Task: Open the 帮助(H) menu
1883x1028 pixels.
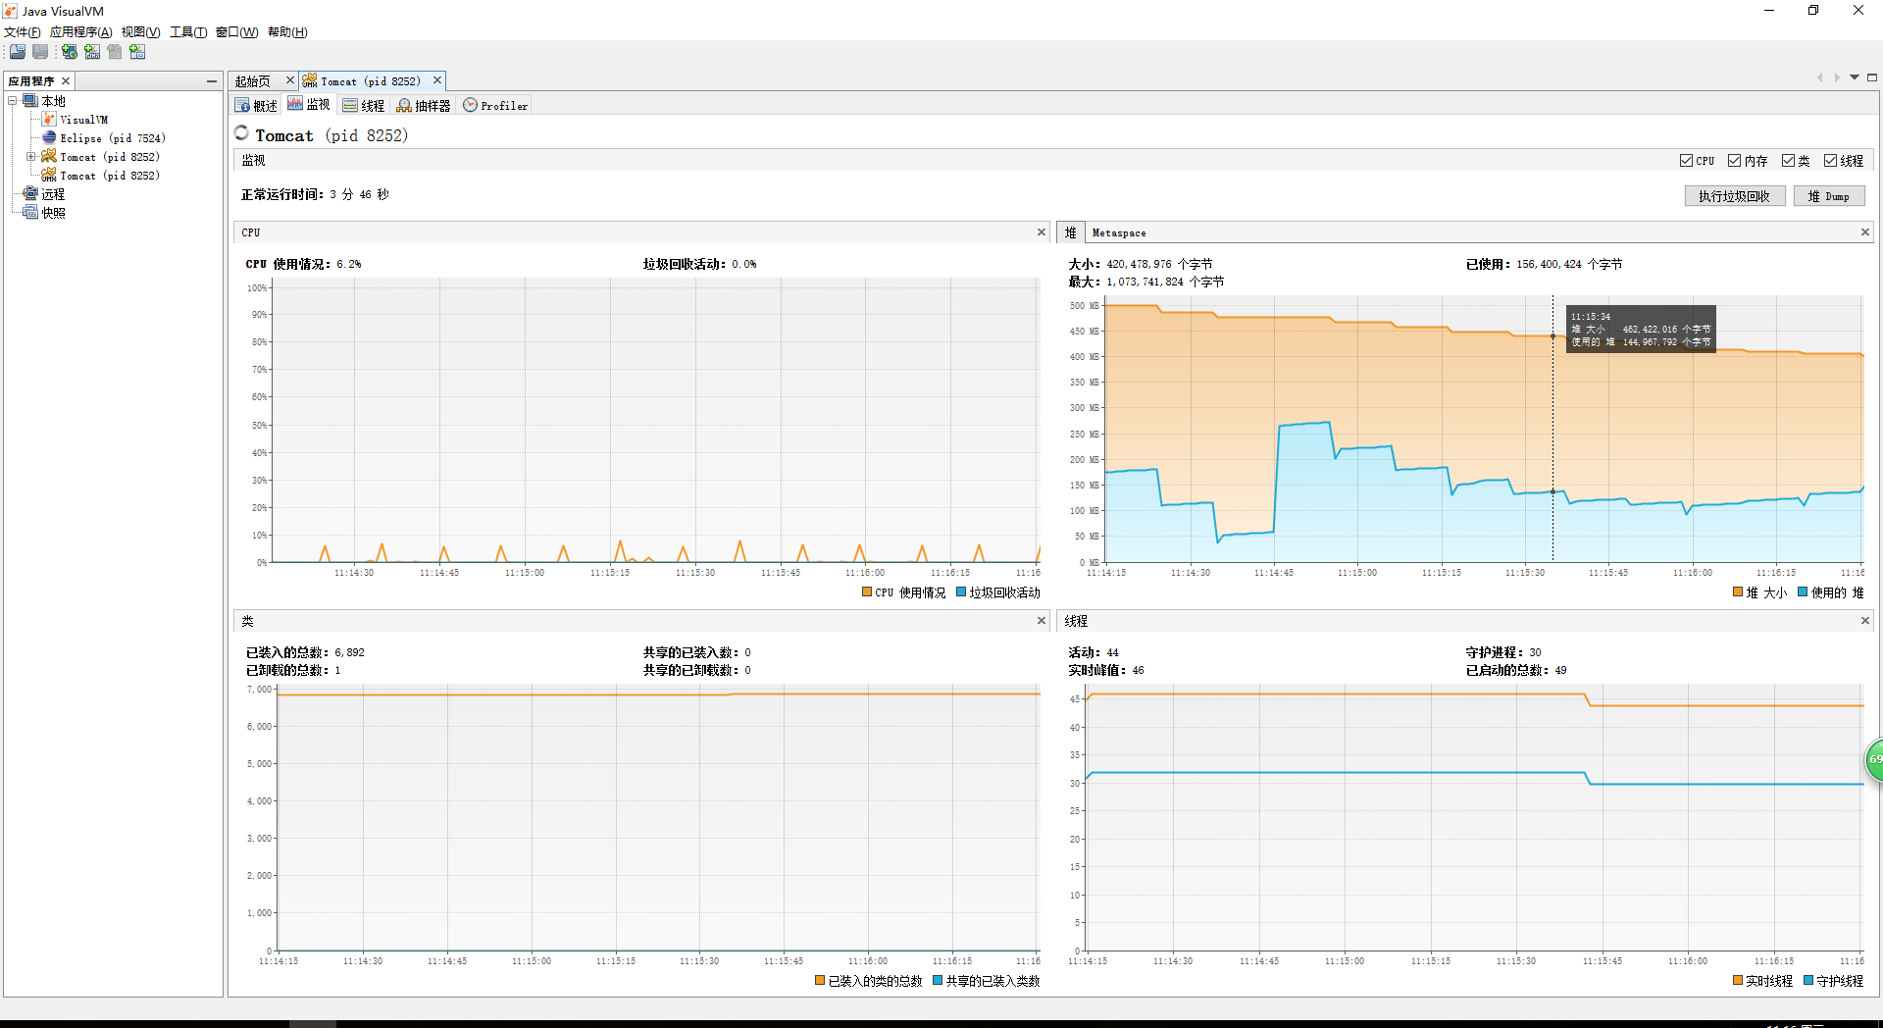Action: pyautogui.click(x=287, y=32)
